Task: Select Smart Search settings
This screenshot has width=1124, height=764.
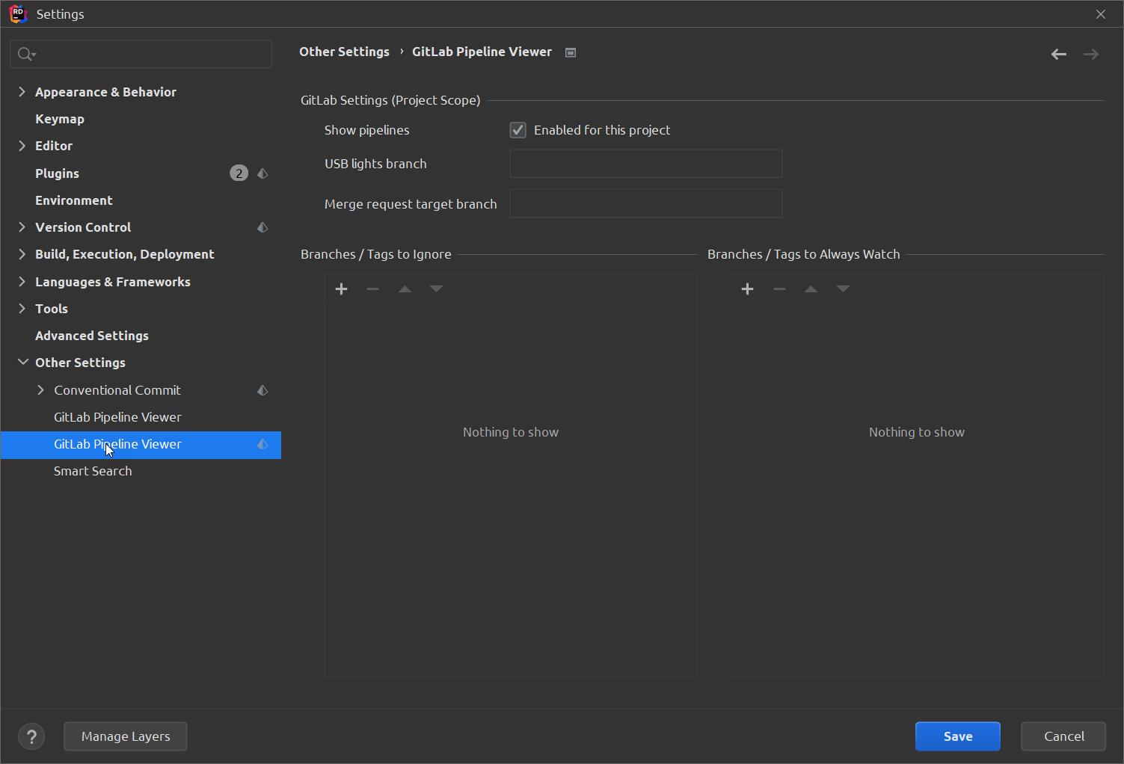Action: (93, 471)
